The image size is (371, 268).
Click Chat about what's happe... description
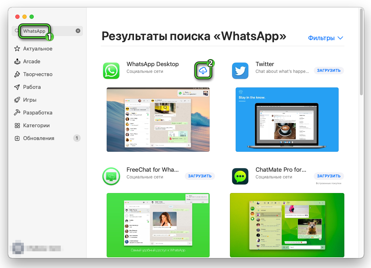tap(282, 71)
